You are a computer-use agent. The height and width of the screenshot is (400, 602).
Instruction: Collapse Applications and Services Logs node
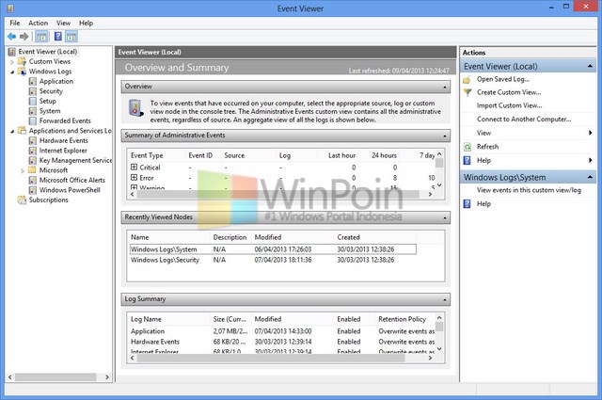coord(12,132)
